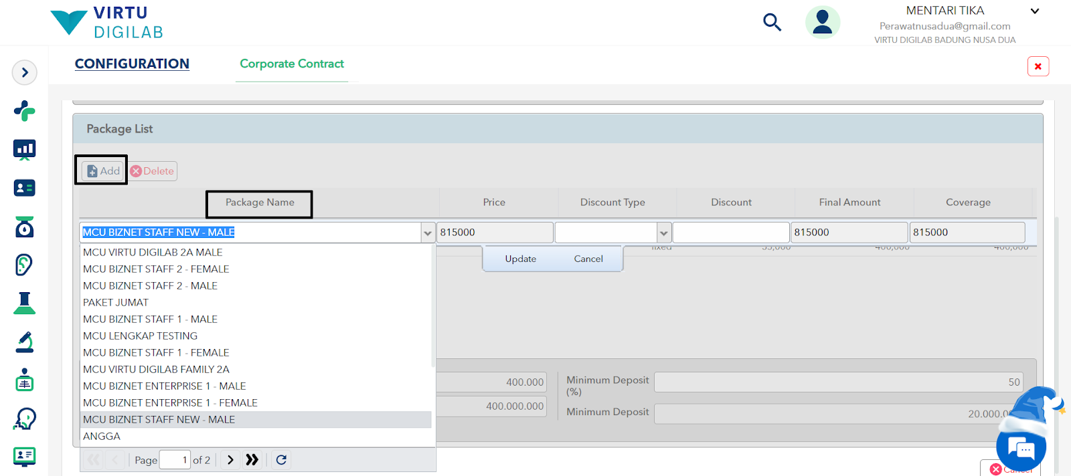
Task: Click the Minimum Deposit amount field
Action: (x=839, y=414)
